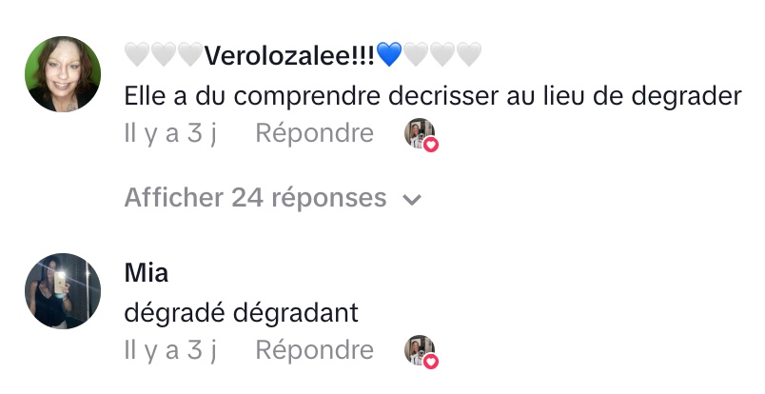This screenshot has height=394, width=765.
Task: Click the timestamp under Verolozalee's comment
Action: pos(170,134)
